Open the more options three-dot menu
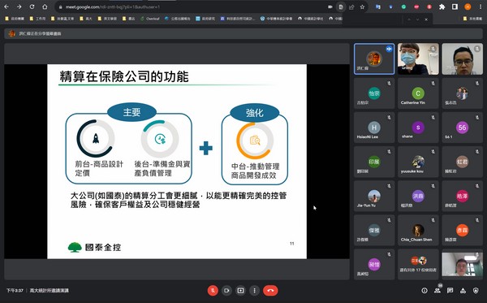The width and height of the screenshot is (487, 303). (254, 291)
